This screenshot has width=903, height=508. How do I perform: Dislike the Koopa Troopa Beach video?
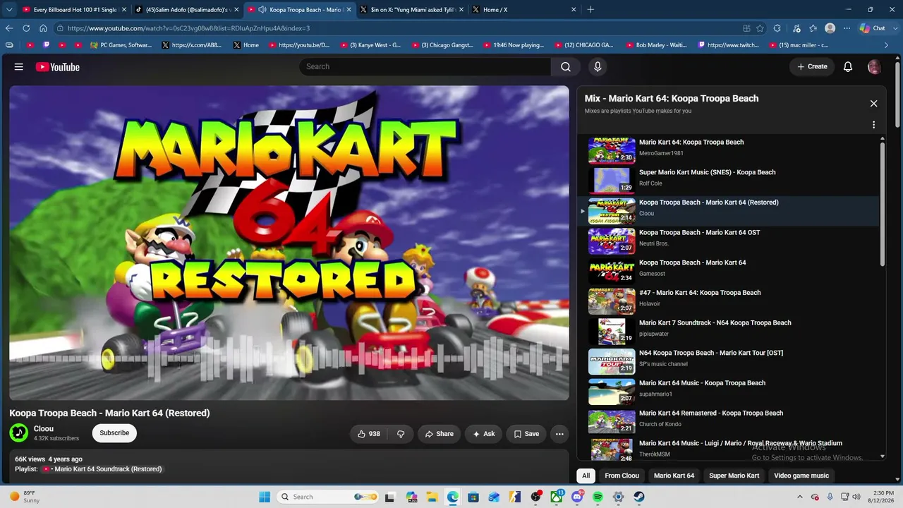401,434
